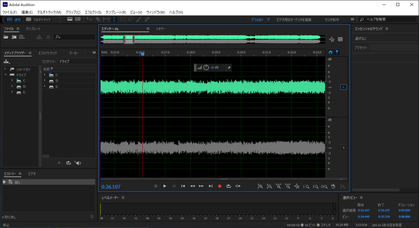
Task: Select the Paintbrush Selection tool
Action: [139, 19]
